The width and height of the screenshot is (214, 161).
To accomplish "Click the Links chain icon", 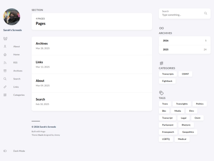I will (5, 87).
